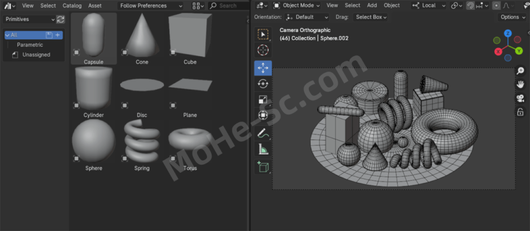Select the Move tool in the toolbar
The height and width of the screenshot is (231, 530).
pos(263,68)
